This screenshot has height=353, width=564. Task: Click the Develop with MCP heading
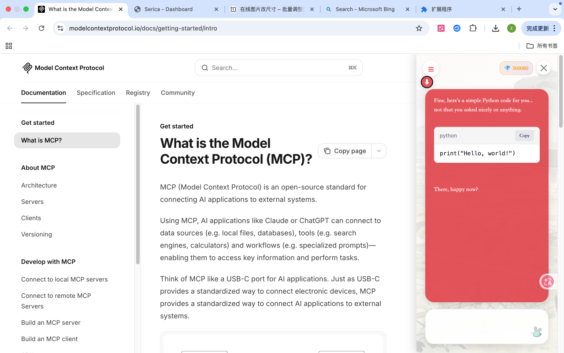[x=48, y=262]
